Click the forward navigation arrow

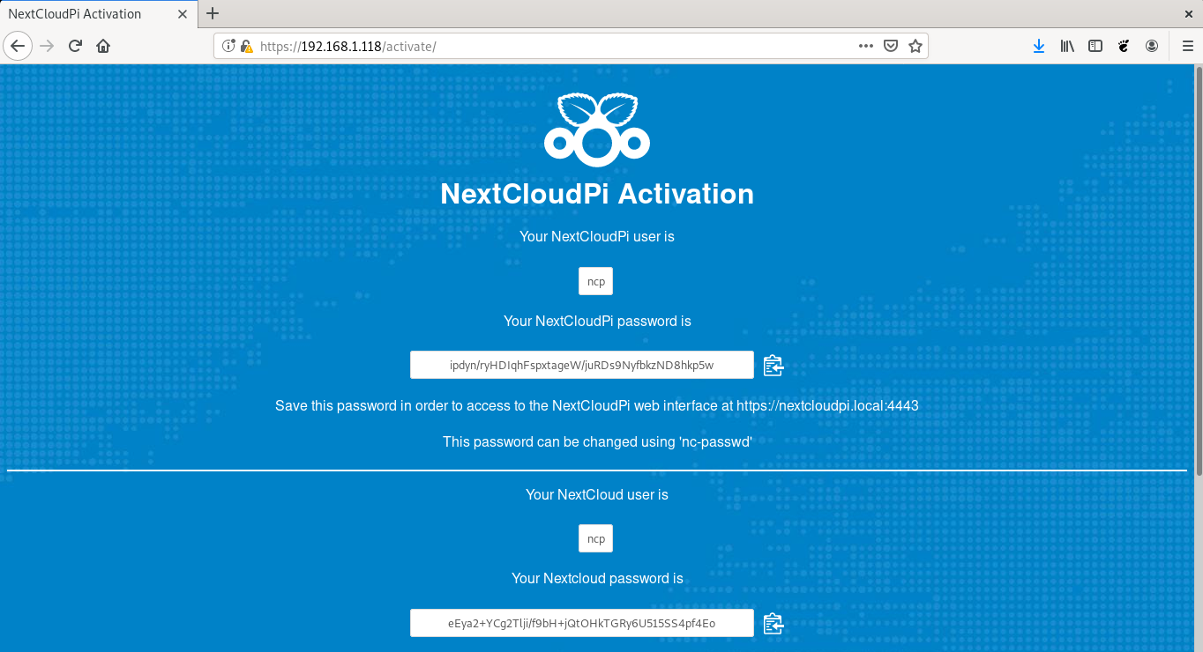click(47, 46)
